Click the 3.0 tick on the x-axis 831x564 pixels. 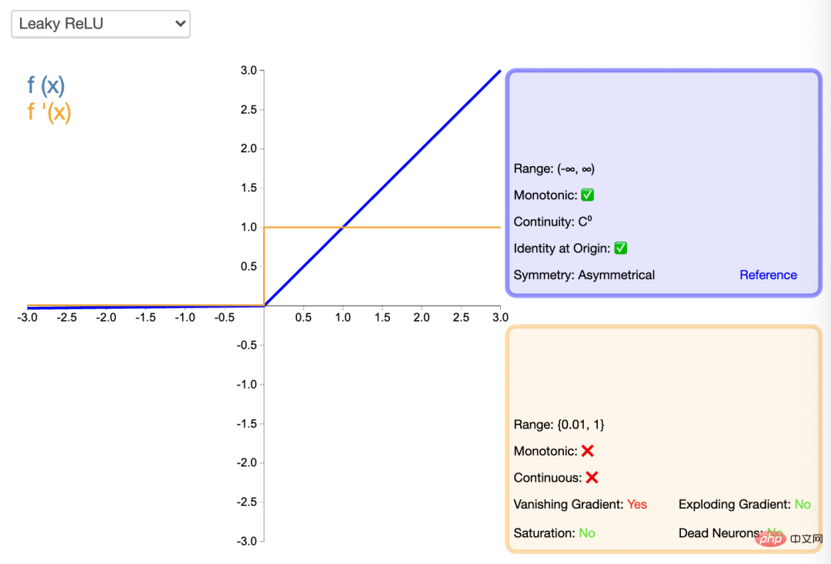(x=500, y=317)
